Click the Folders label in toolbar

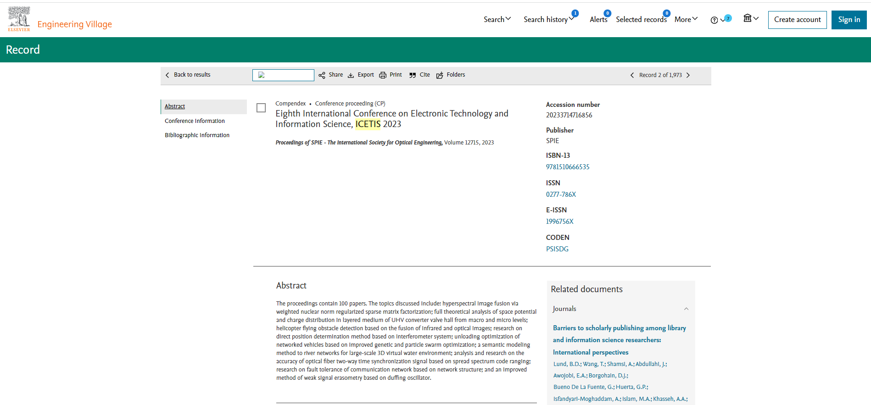click(x=456, y=75)
